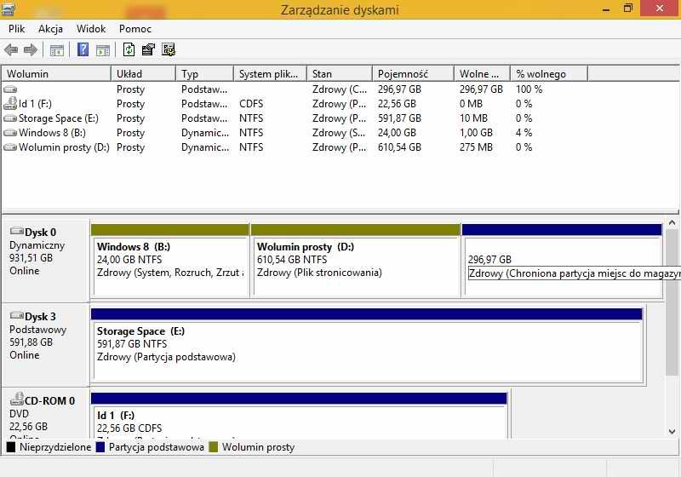Click the 100 % free cell
This screenshot has width=681, height=477.
click(x=529, y=89)
